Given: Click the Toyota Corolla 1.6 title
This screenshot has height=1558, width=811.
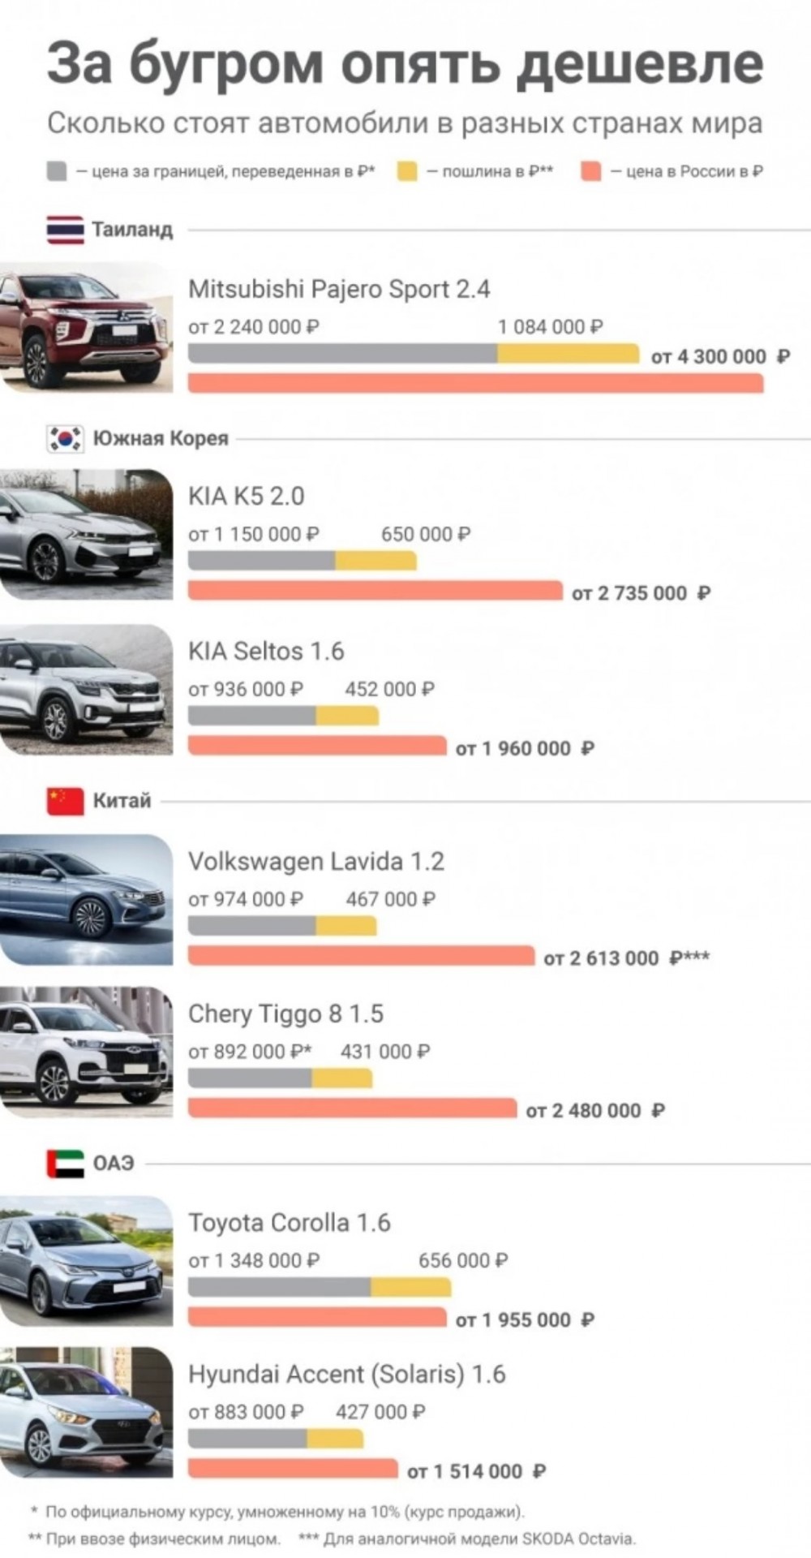Looking at the screenshot, I should 290,1223.
